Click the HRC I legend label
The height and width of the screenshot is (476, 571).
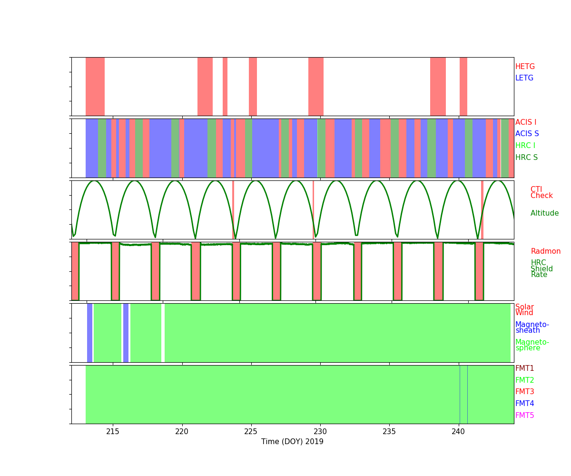coord(525,146)
